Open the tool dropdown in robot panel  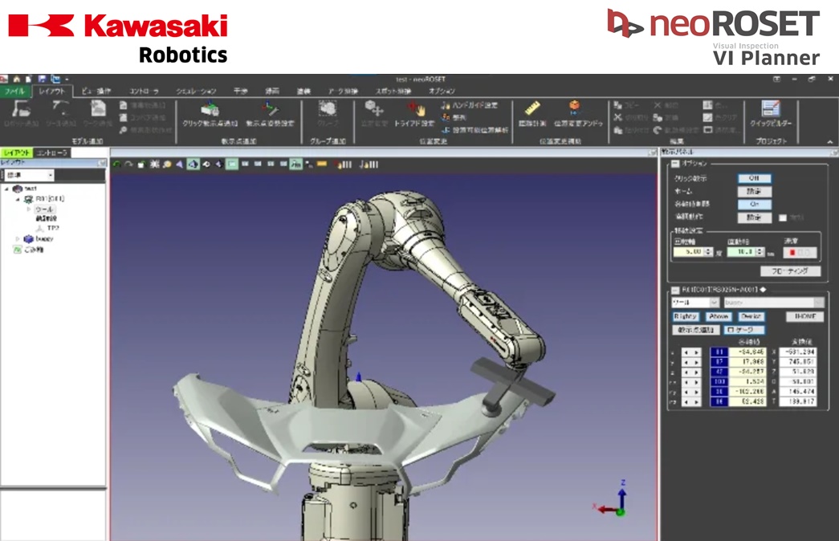point(695,303)
